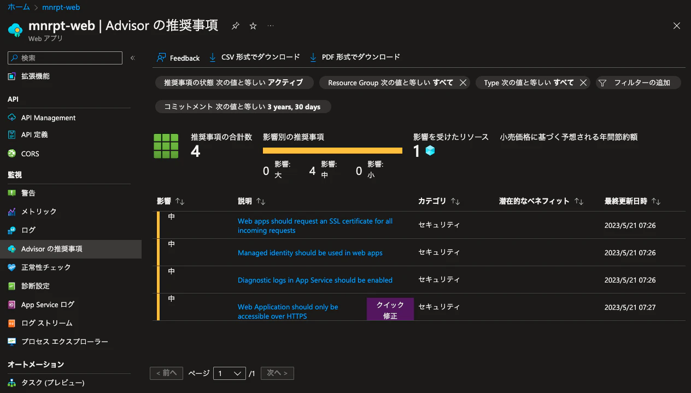This screenshot has height=393, width=691.
Task: Open Managed identity recommendation link
Action: pyautogui.click(x=310, y=253)
